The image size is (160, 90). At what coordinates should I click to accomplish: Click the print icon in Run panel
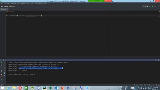pos(5,73)
